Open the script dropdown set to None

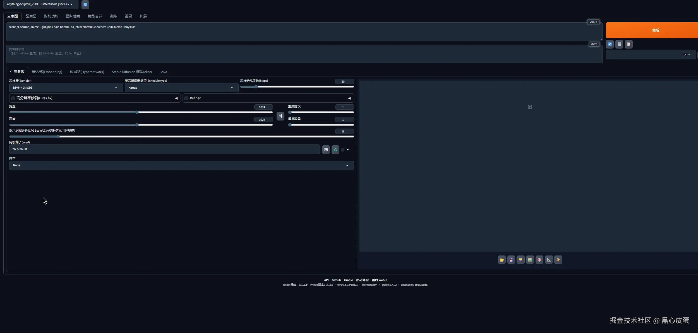pos(181,165)
